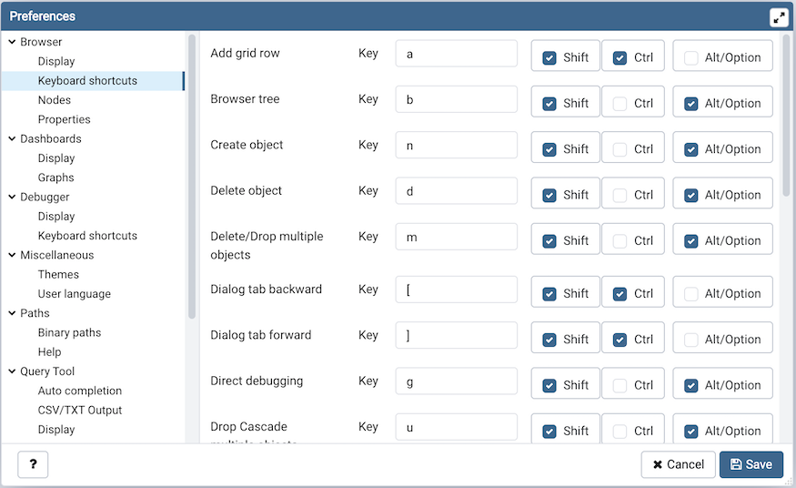This screenshot has width=796, height=488.
Task: Collapse the Paths section chevron
Action: pyautogui.click(x=12, y=313)
